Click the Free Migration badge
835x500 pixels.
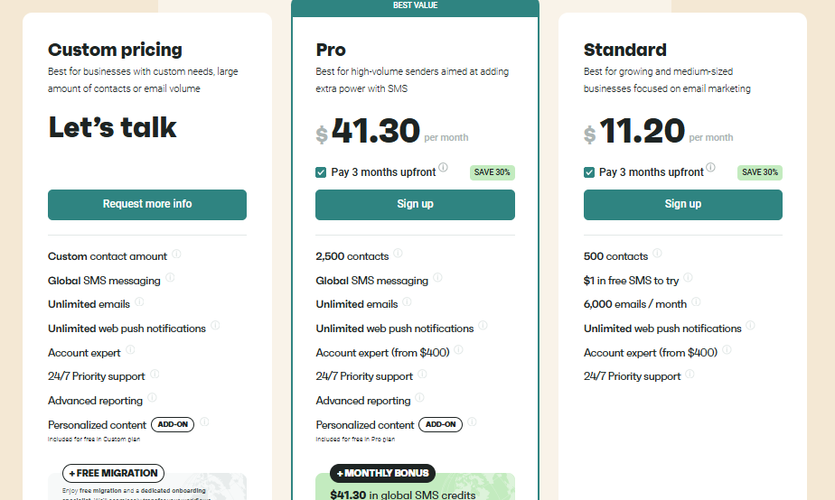point(113,473)
